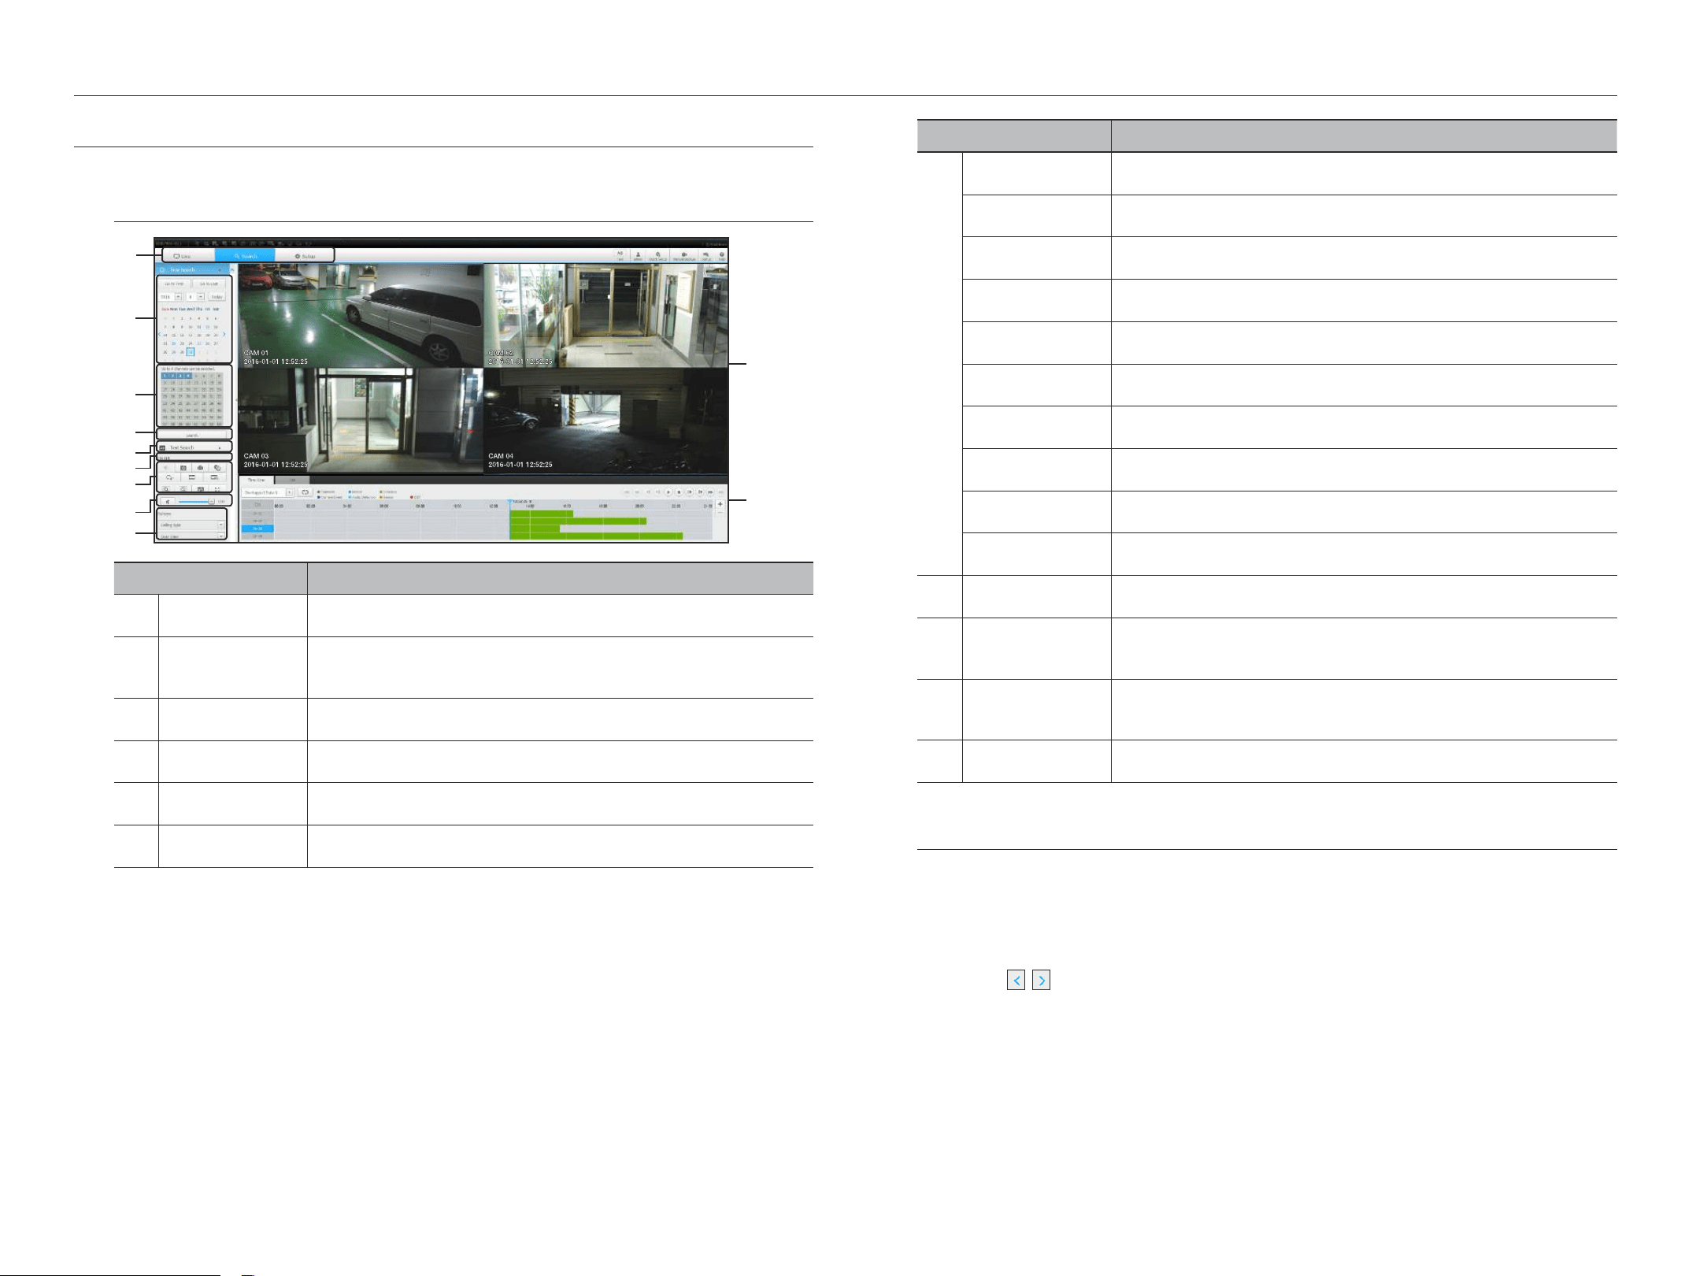The height and width of the screenshot is (1276, 1707).
Task: Click the stop button in playback controls
Action: (679, 492)
